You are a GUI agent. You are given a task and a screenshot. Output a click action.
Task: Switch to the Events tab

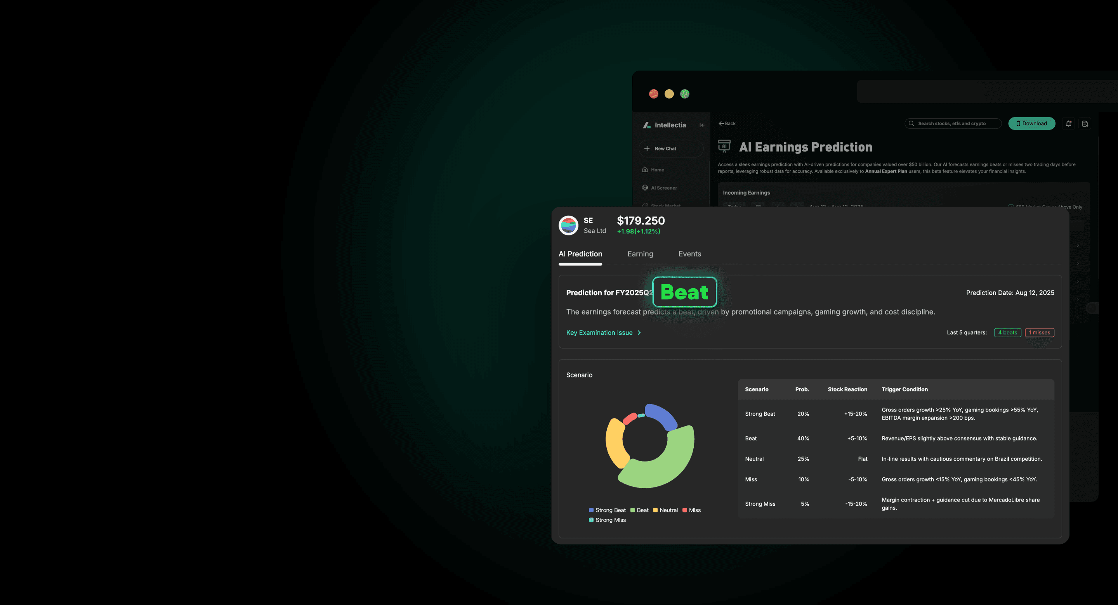pos(690,254)
